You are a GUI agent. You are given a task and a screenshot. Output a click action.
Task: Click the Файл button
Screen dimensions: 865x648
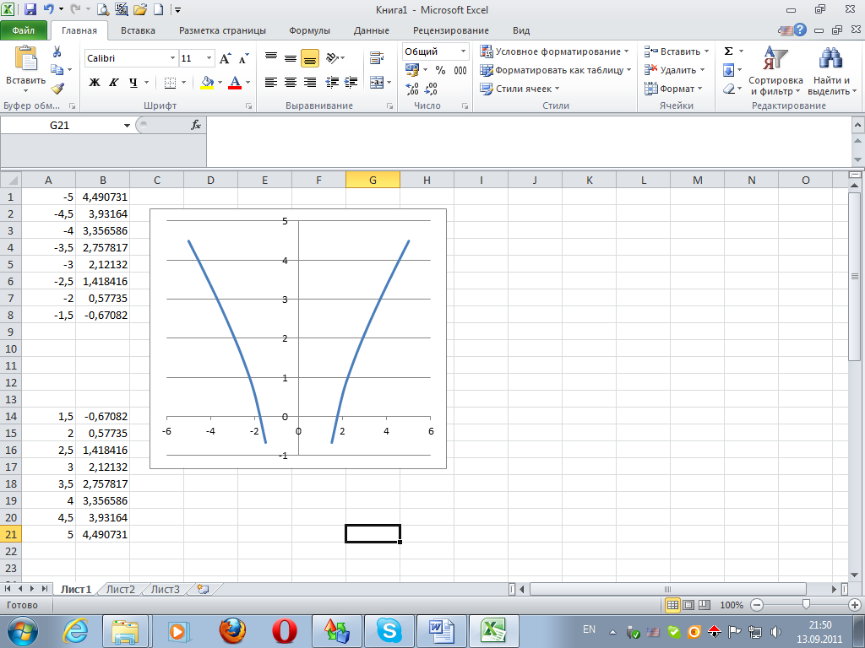click(24, 30)
